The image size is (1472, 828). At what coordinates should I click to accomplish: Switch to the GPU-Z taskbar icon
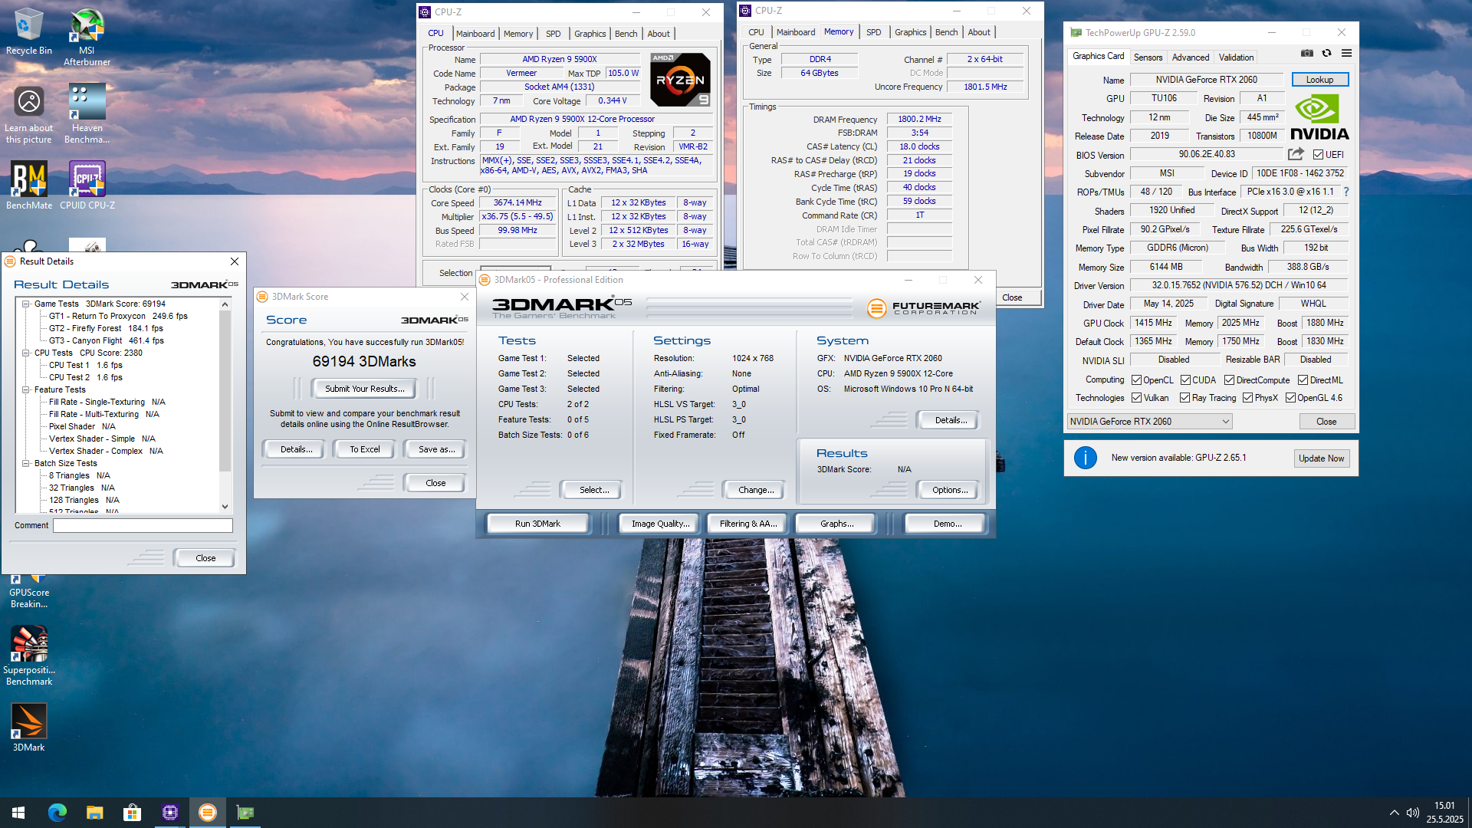point(245,813)
